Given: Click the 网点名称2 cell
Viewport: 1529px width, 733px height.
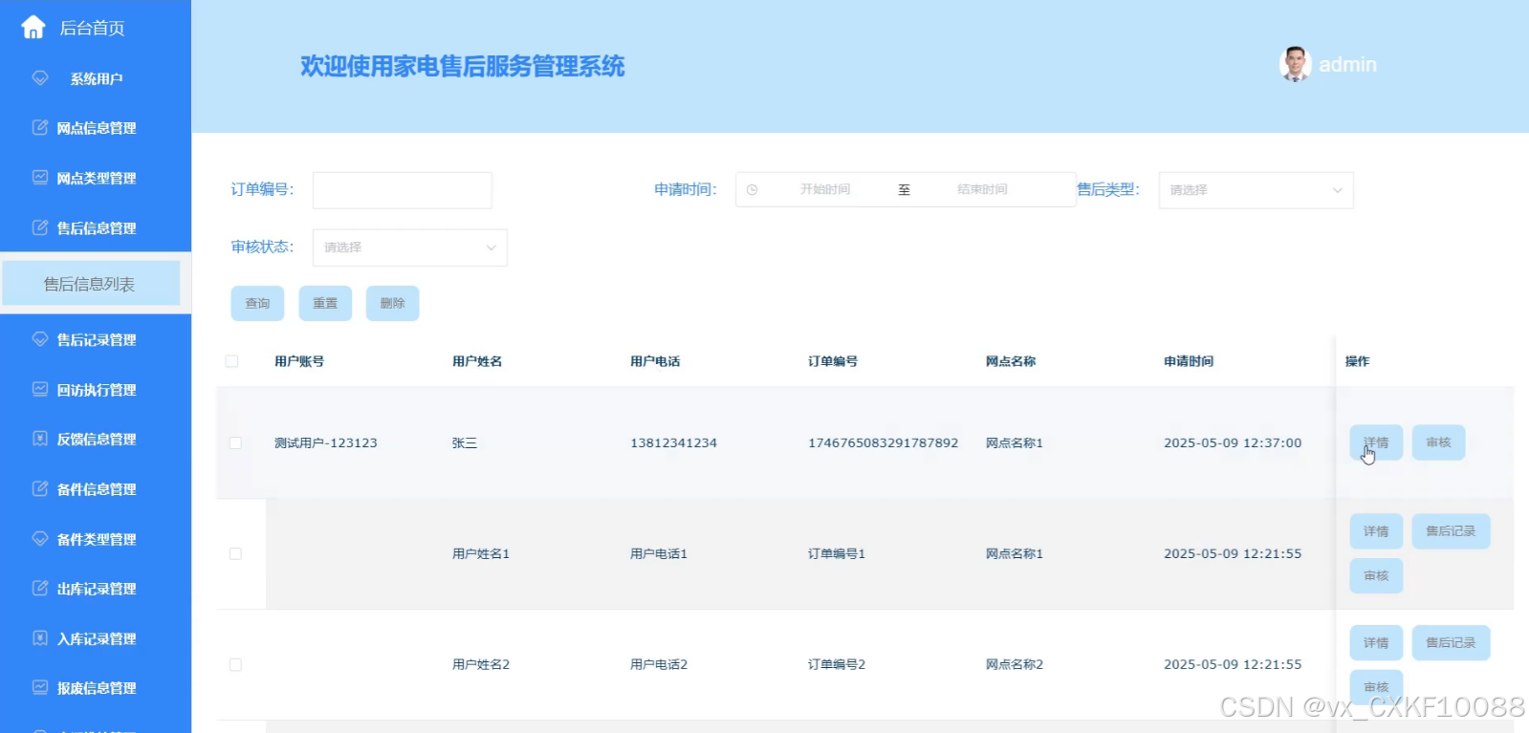Looking at the screenshot, I should point(1015,664).
